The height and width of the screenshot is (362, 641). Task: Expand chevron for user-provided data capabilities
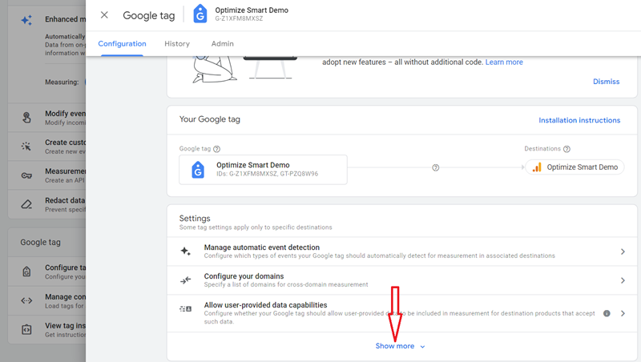623,313
